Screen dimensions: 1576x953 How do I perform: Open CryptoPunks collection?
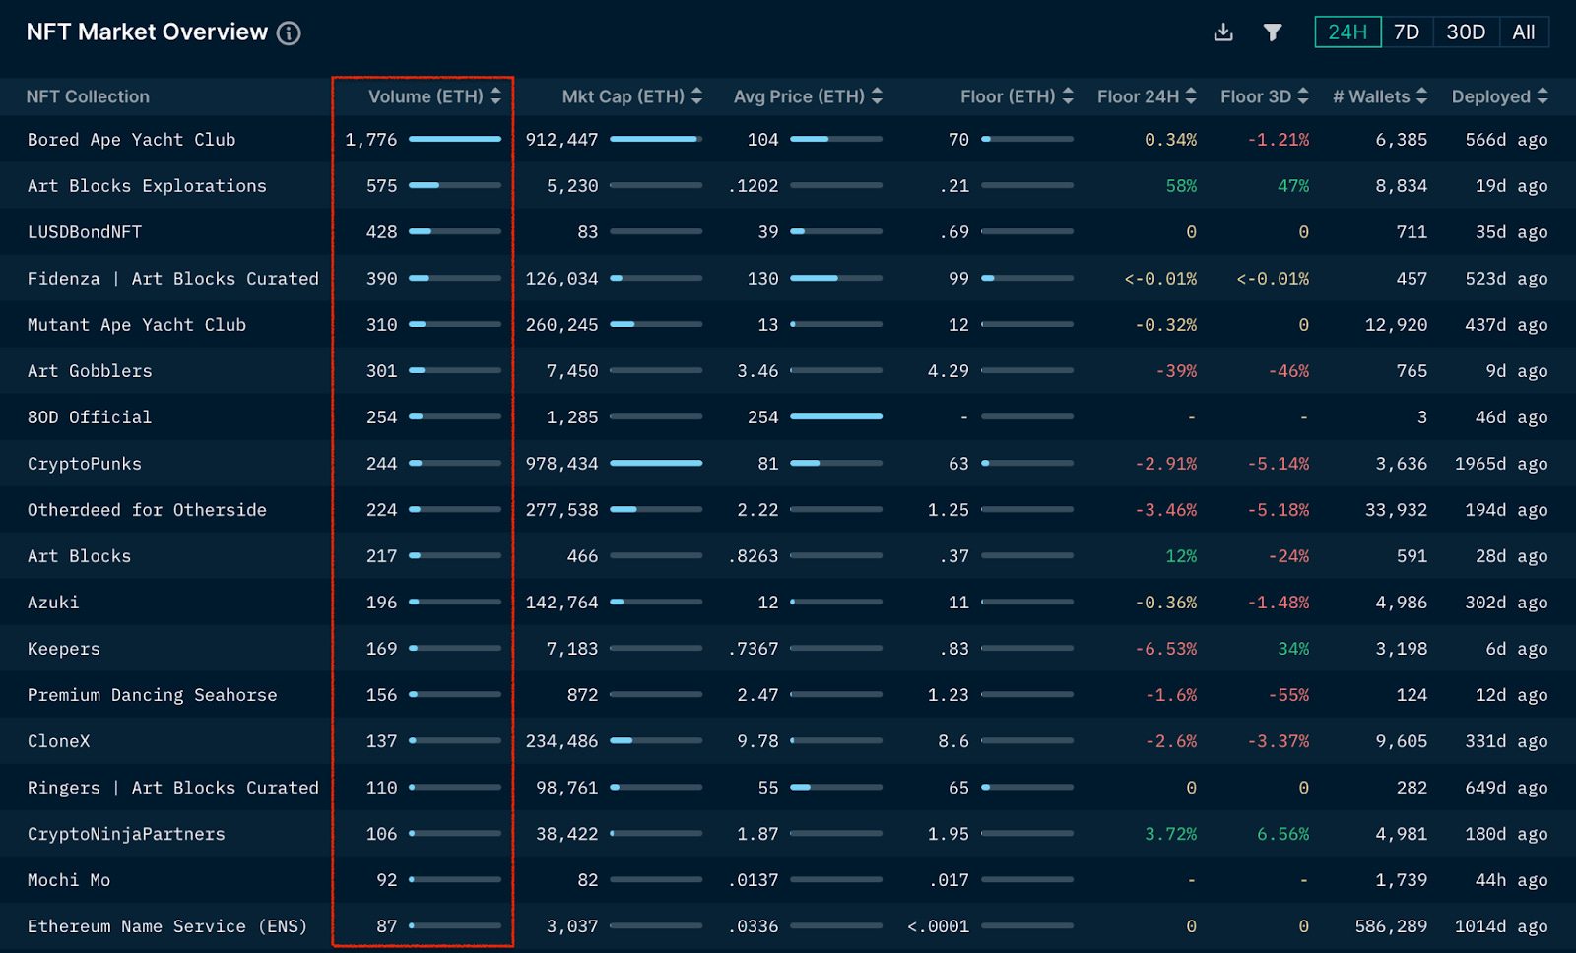coord(85,464)
